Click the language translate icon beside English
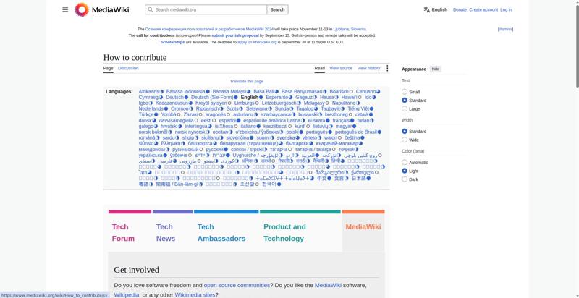Viewport: 579px width, 298px height. tap(427, 9)
